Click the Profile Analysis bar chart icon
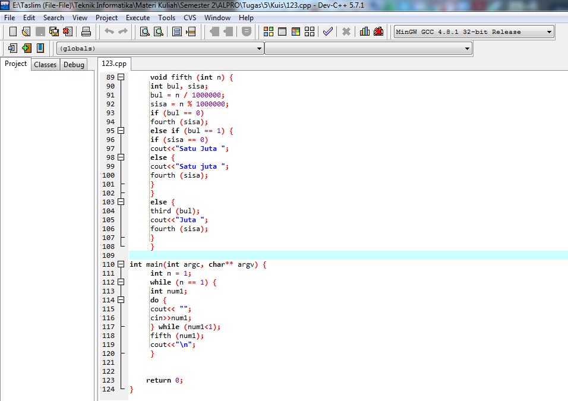 365,31
